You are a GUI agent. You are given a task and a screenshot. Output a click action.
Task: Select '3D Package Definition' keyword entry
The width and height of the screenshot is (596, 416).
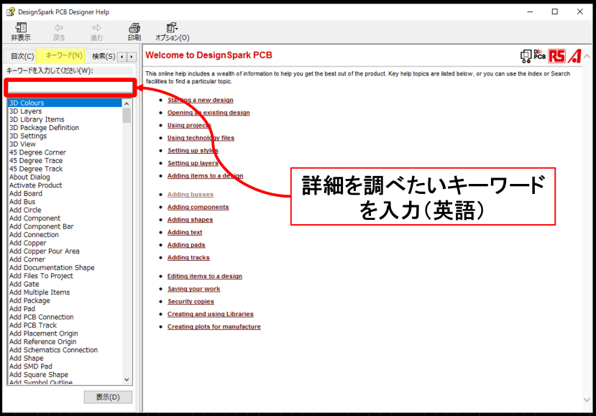point(44,128)
